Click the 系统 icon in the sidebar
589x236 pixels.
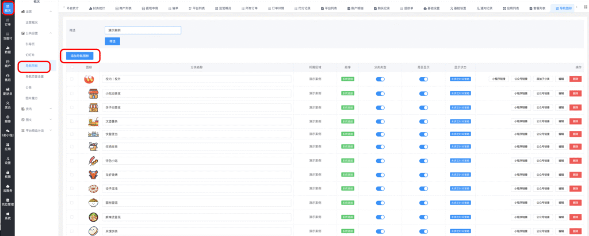pyautogui.click(x=7, y=216)
